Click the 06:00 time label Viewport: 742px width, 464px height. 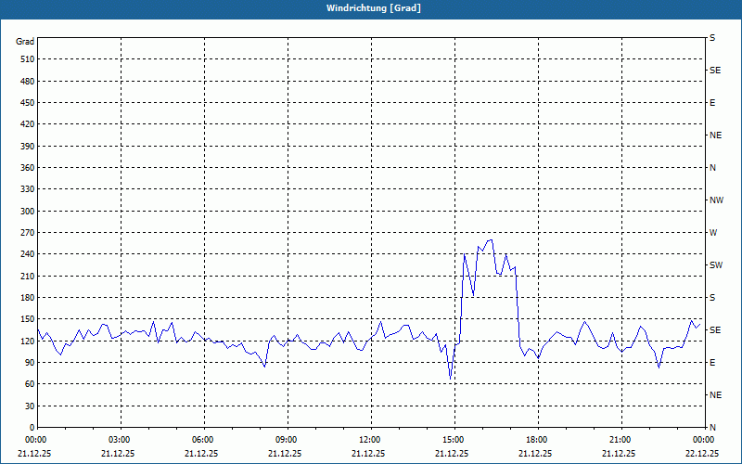(204, 439)
